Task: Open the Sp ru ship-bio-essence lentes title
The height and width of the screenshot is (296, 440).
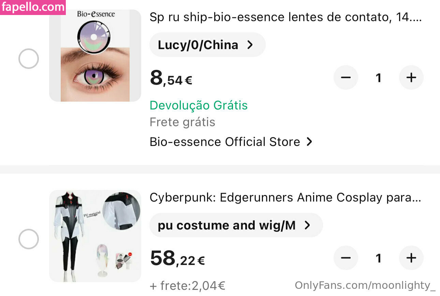Action: point(286,17)
